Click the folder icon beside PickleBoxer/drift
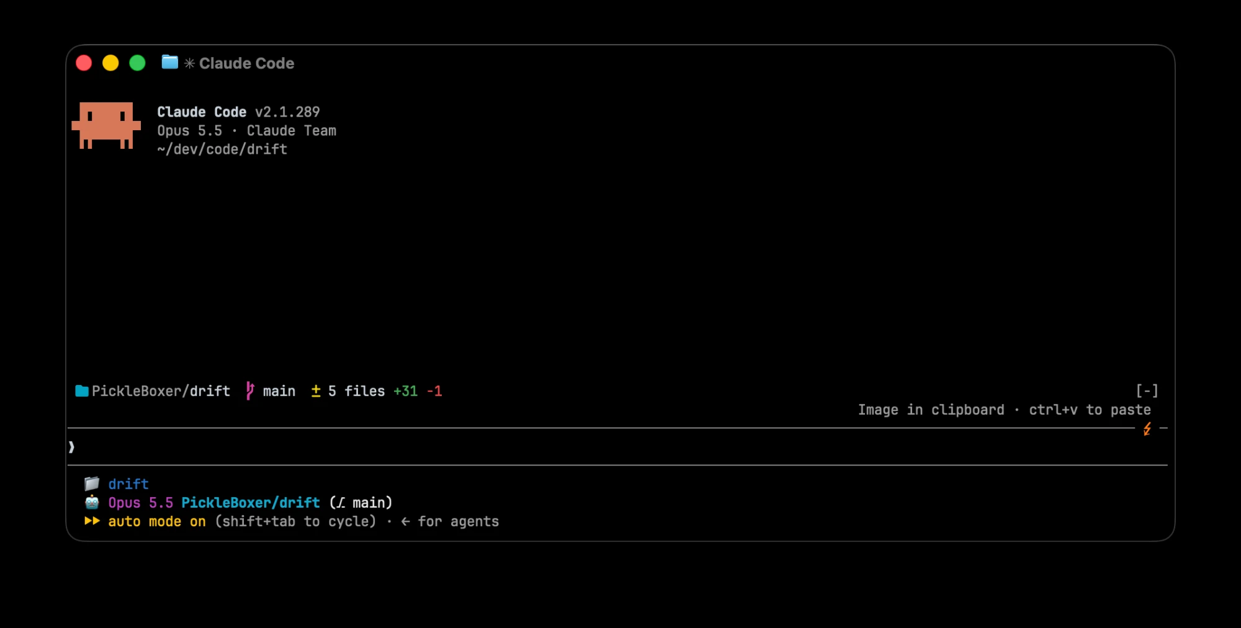This screenshot has height=628, width=1241. pyautogui.click(x=82, y=391)
